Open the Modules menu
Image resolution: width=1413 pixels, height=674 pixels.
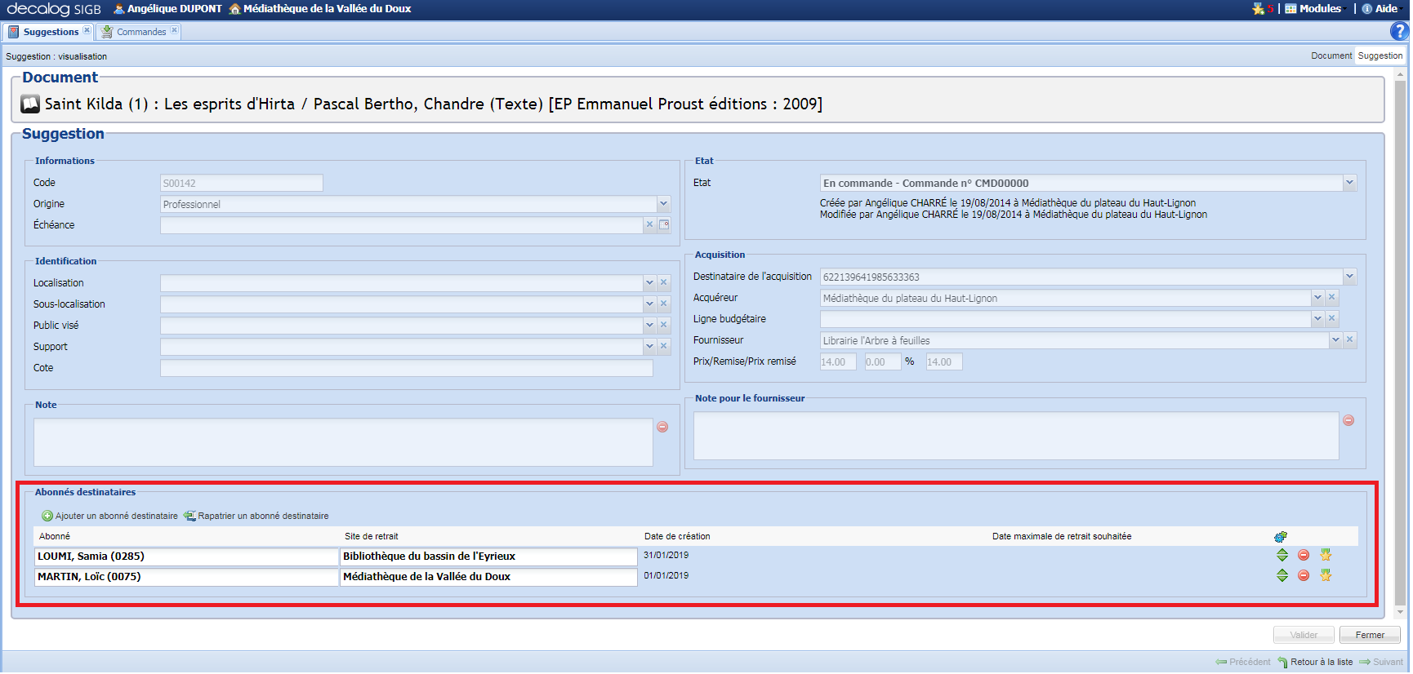click(x=1313, y=9)
